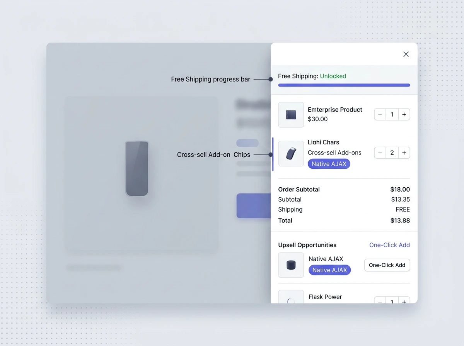
Task: Decrease quantity of Cross-sell Add-ons item
Action: [380, 153]
